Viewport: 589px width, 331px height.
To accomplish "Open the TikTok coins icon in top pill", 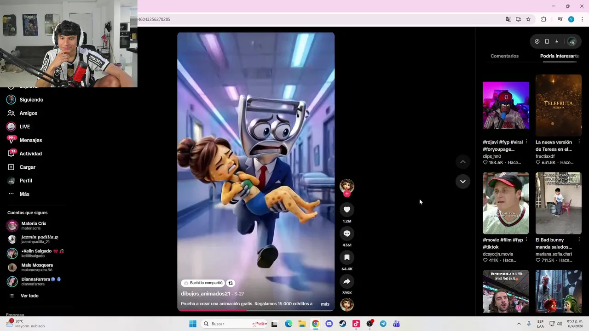I will point(537,41).
